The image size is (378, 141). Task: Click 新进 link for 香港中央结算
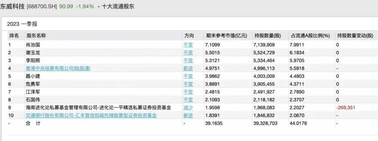tap(188, 69)
